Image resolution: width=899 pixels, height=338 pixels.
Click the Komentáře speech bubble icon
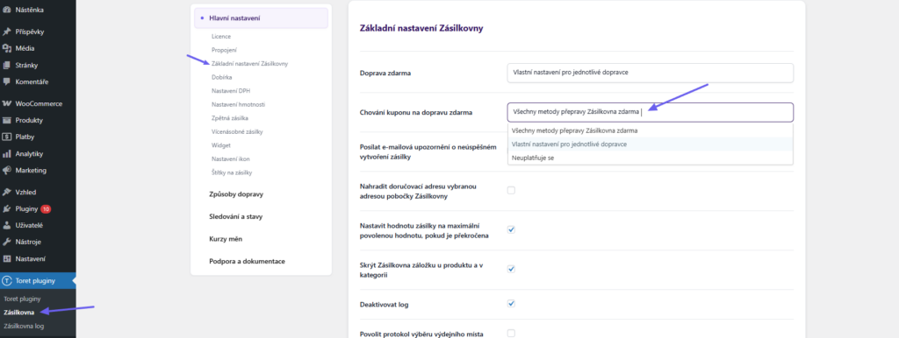coord(7,81)
